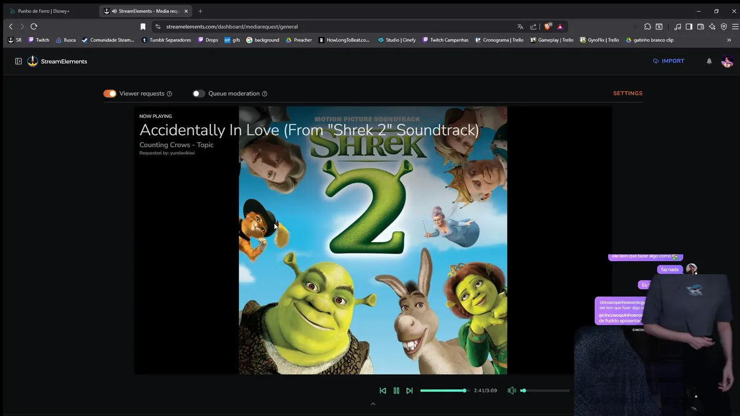The width and height of the screenshot is (740, 416).
Task: Open the SR bookmark
Action: pos(15,40)
